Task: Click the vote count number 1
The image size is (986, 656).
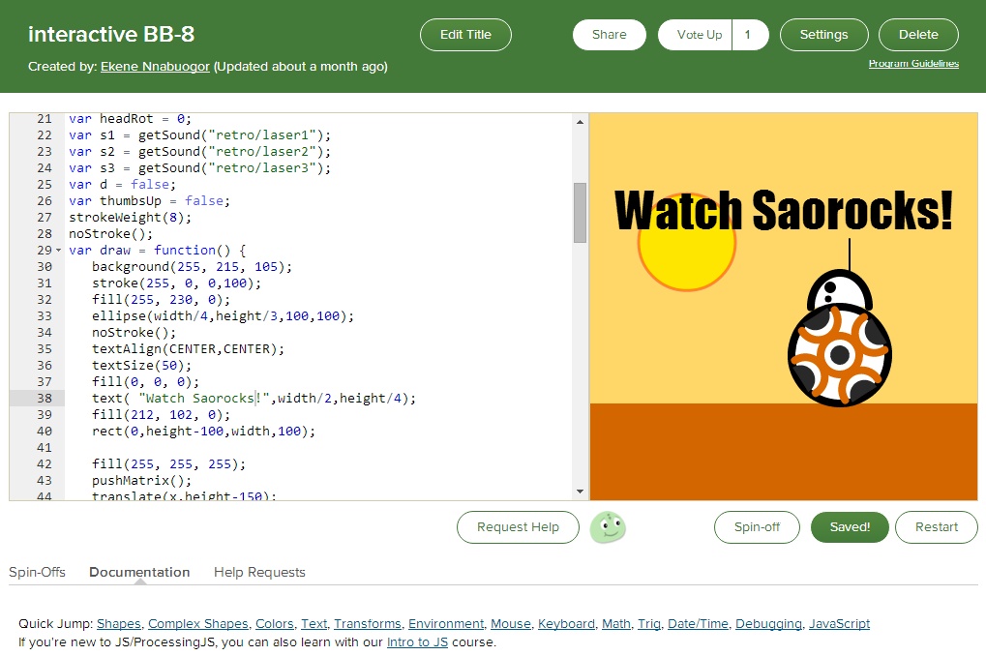Action: coord(748,35)
